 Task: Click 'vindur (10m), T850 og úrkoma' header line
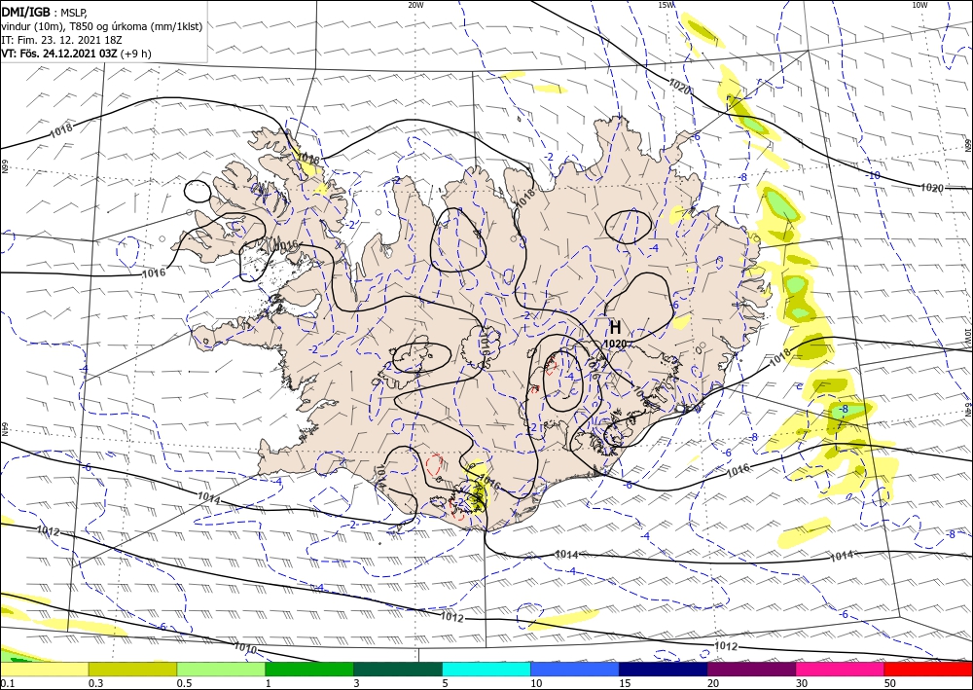[x=102, y=27]
